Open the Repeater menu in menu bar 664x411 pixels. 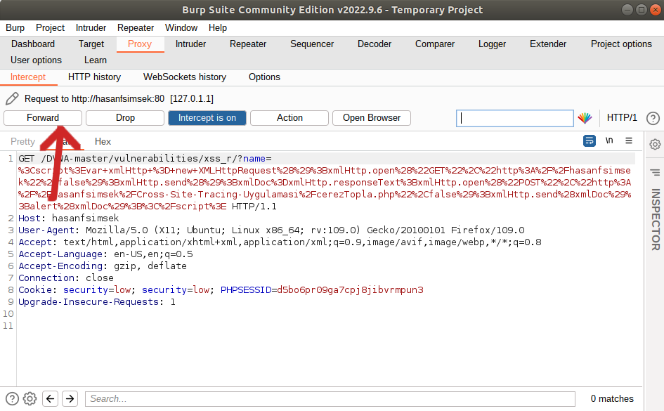[x=136, y=28]
